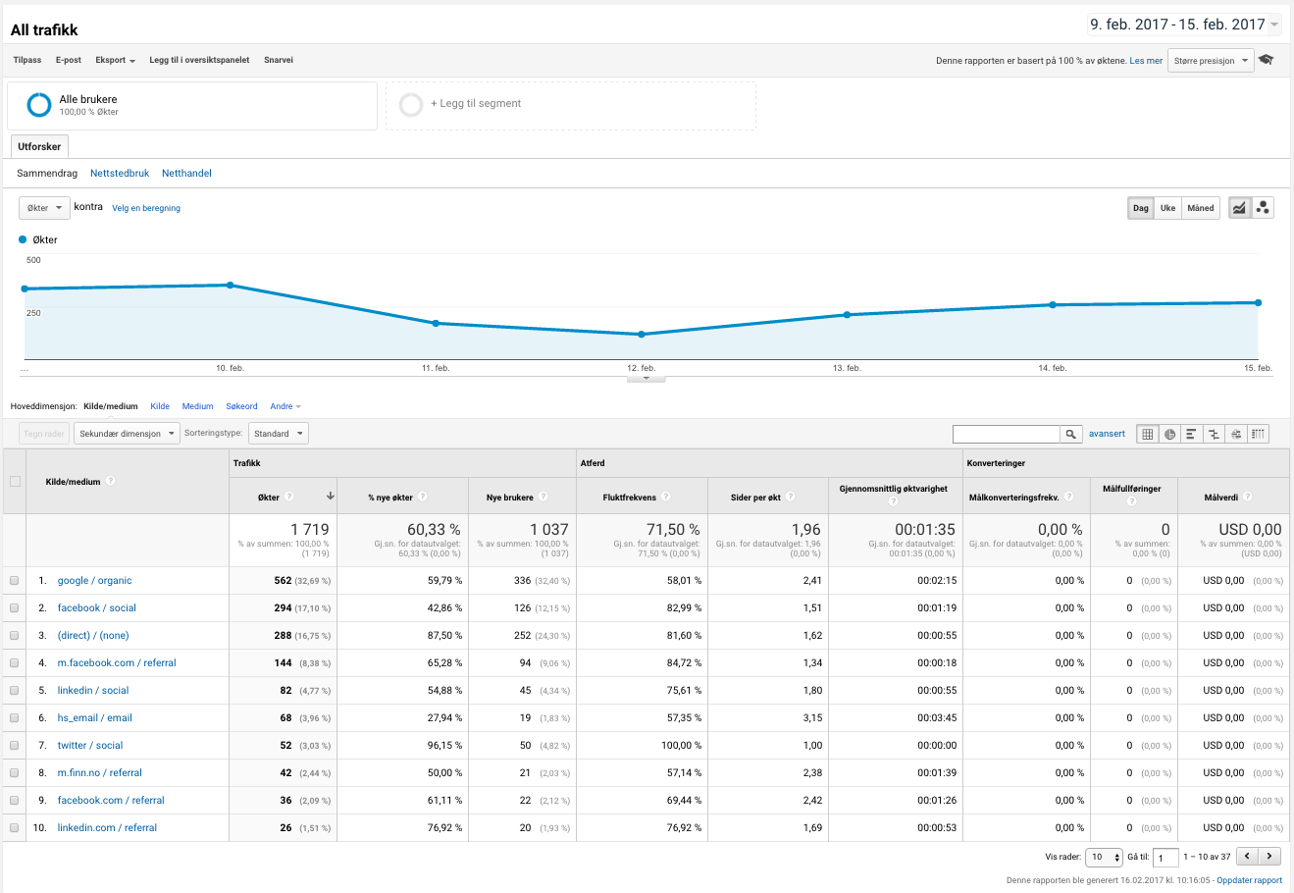Click help icon next to Økter column

point(290,497)
